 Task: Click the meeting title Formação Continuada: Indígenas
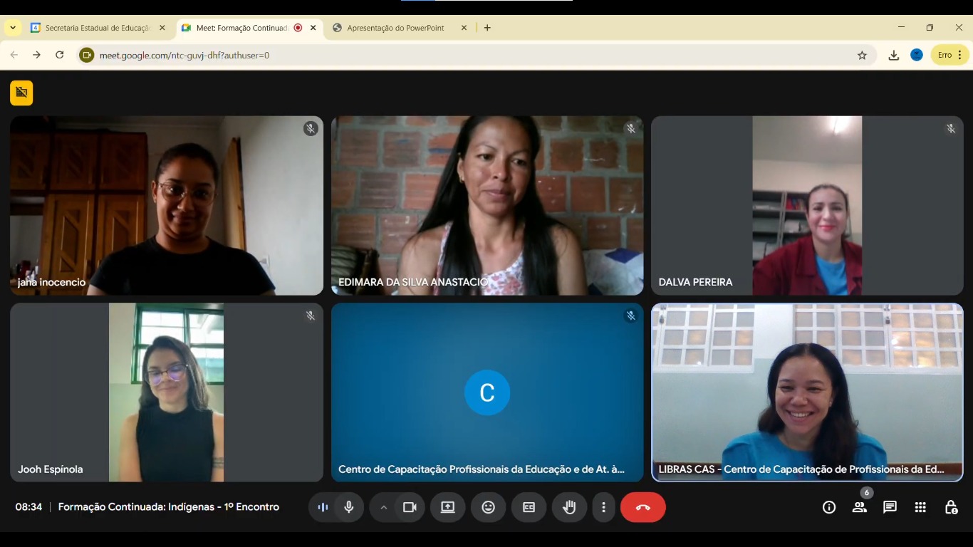tap(169, 507)
